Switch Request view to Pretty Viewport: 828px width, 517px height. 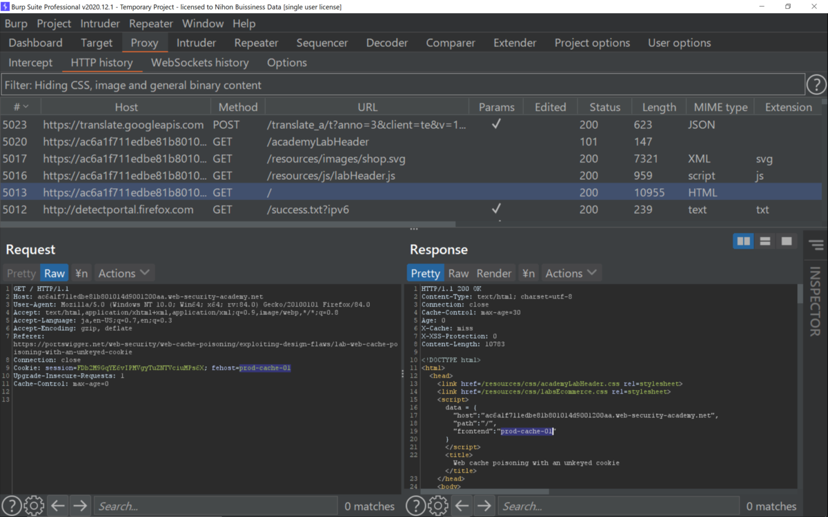pyautogui.click(x=21, y=273)
